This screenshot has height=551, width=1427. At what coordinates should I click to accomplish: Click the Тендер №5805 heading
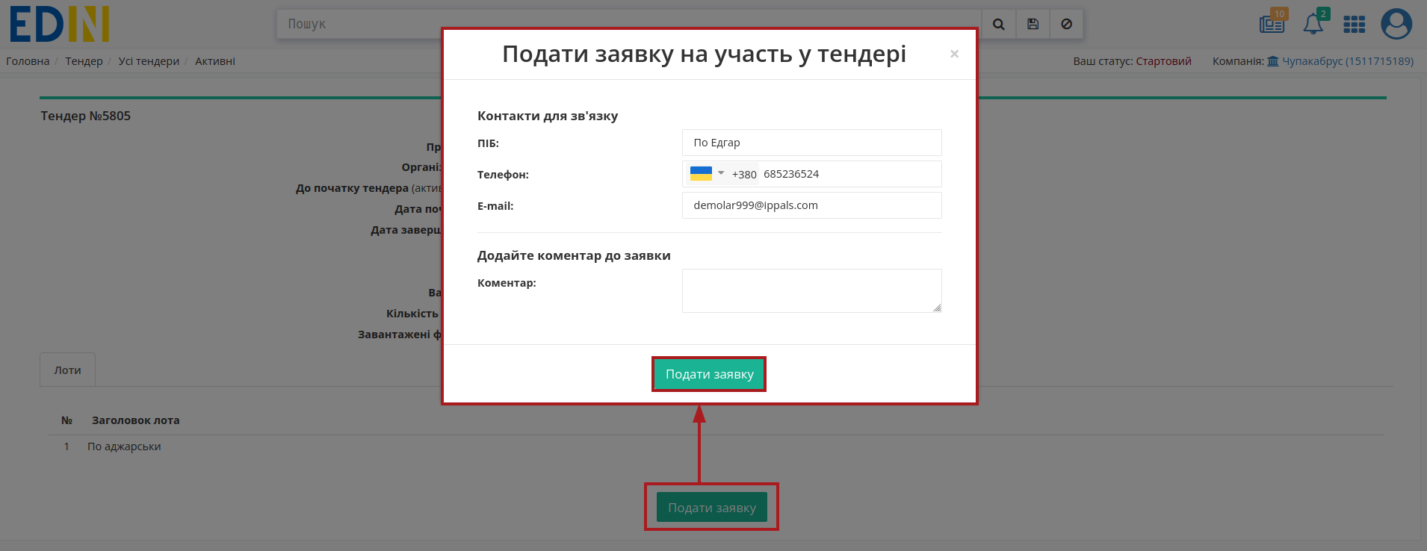coord(85,116)
